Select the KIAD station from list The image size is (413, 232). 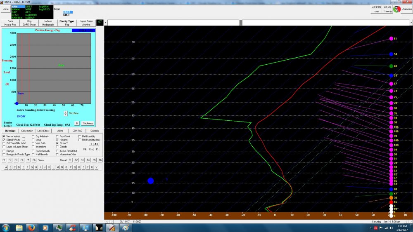tap(66, 15)
